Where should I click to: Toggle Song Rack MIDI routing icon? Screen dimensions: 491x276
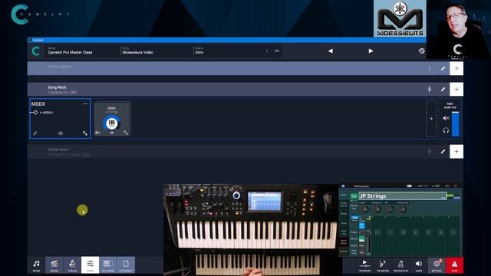430,90
